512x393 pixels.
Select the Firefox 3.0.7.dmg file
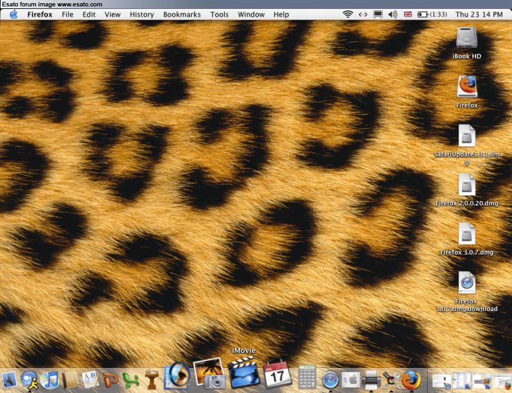pos(467,234)
